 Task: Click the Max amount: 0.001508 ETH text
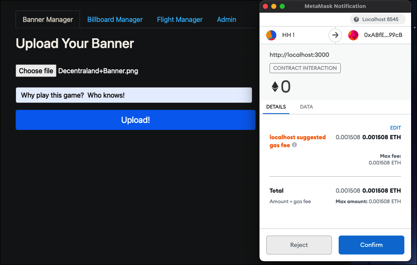pos(368,201)
